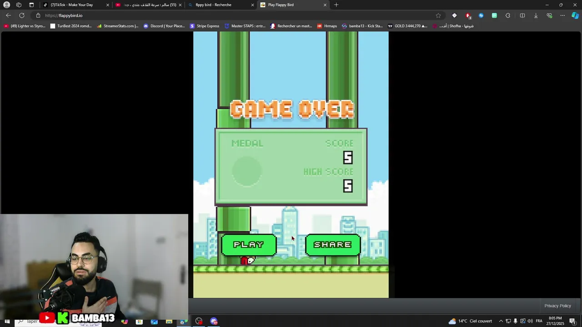
Task: Open the clock showing 8:05 PM
Action: (556, 321)
